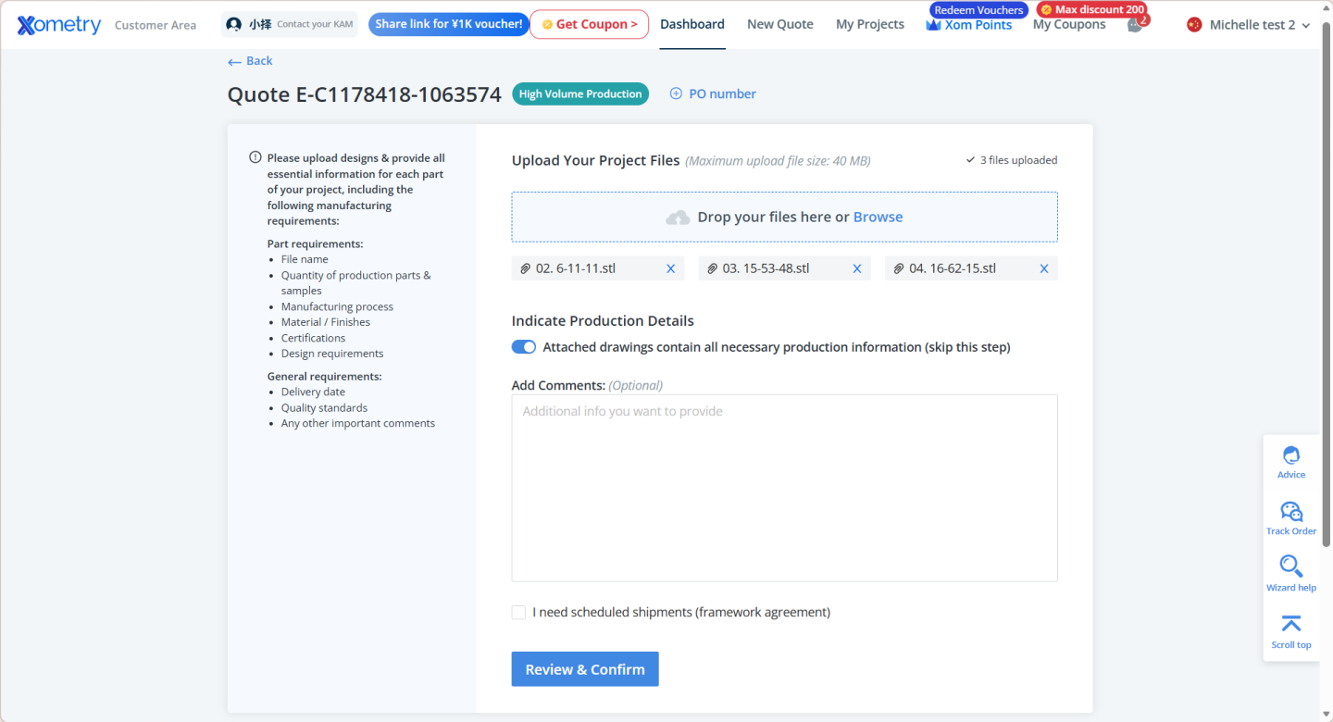This screenshot has height=722, width=1333.
Task: Click the Add Comments text area
Action: (x=784, y=488)
